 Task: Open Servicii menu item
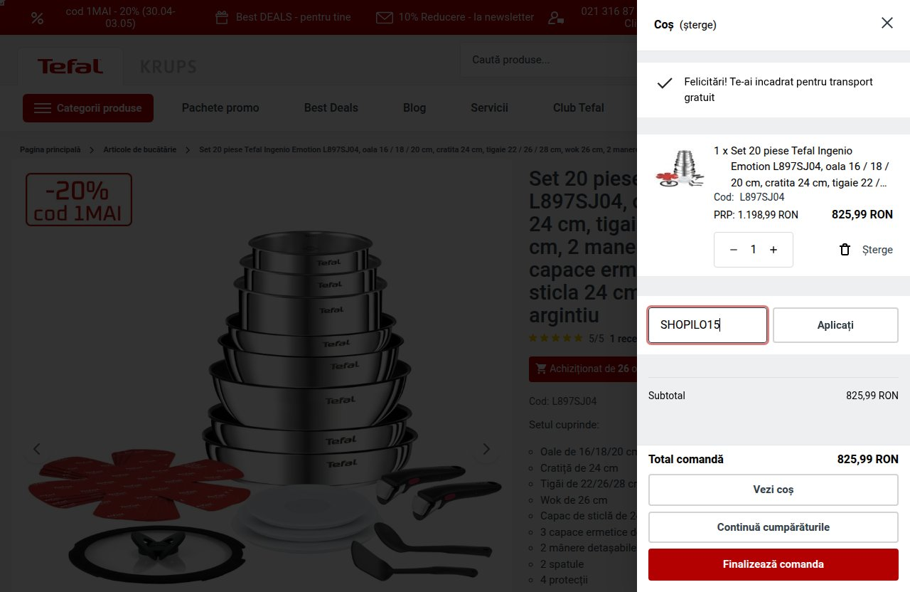click(x=489, y=108)
